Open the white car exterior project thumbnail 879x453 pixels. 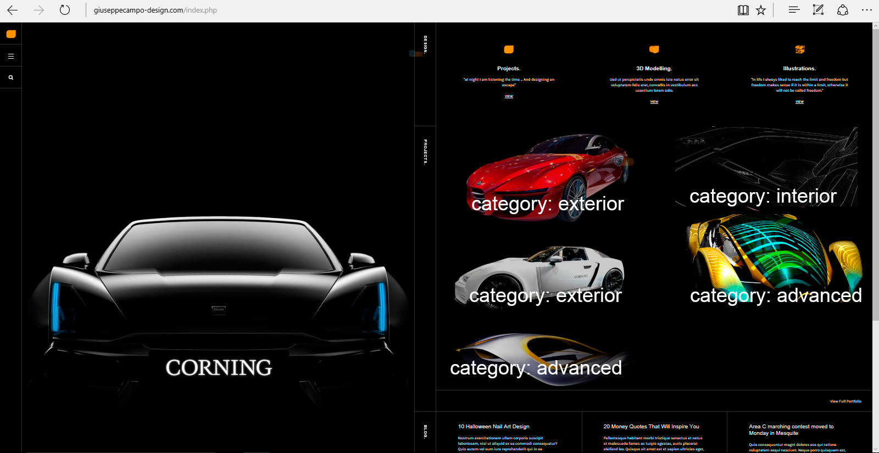541,276
